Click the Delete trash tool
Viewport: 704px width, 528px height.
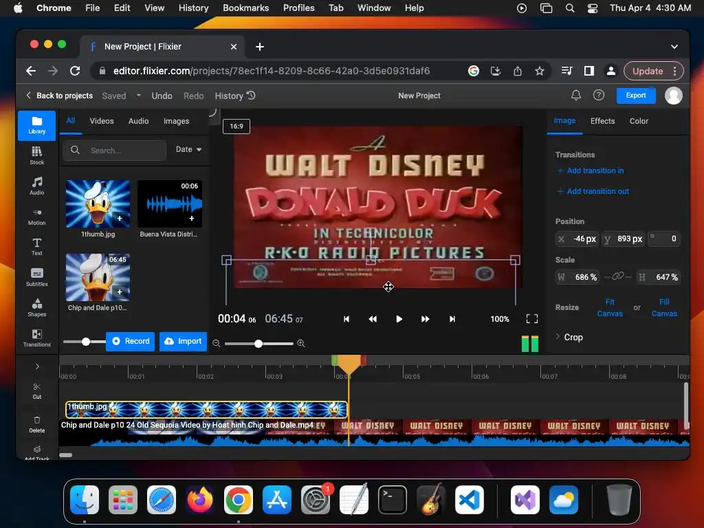37,424
